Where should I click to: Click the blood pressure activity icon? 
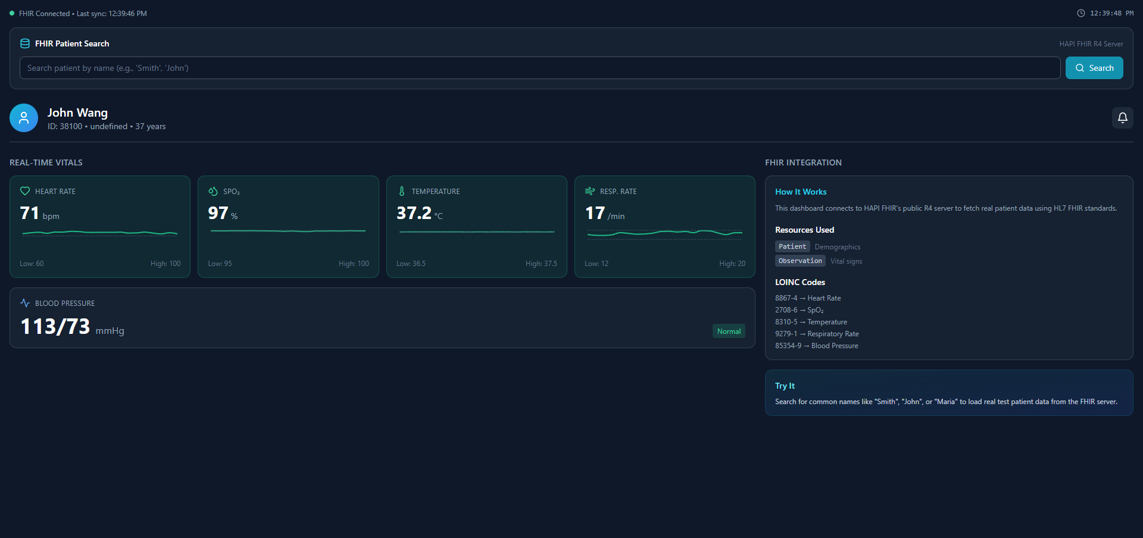coord(25,303)
